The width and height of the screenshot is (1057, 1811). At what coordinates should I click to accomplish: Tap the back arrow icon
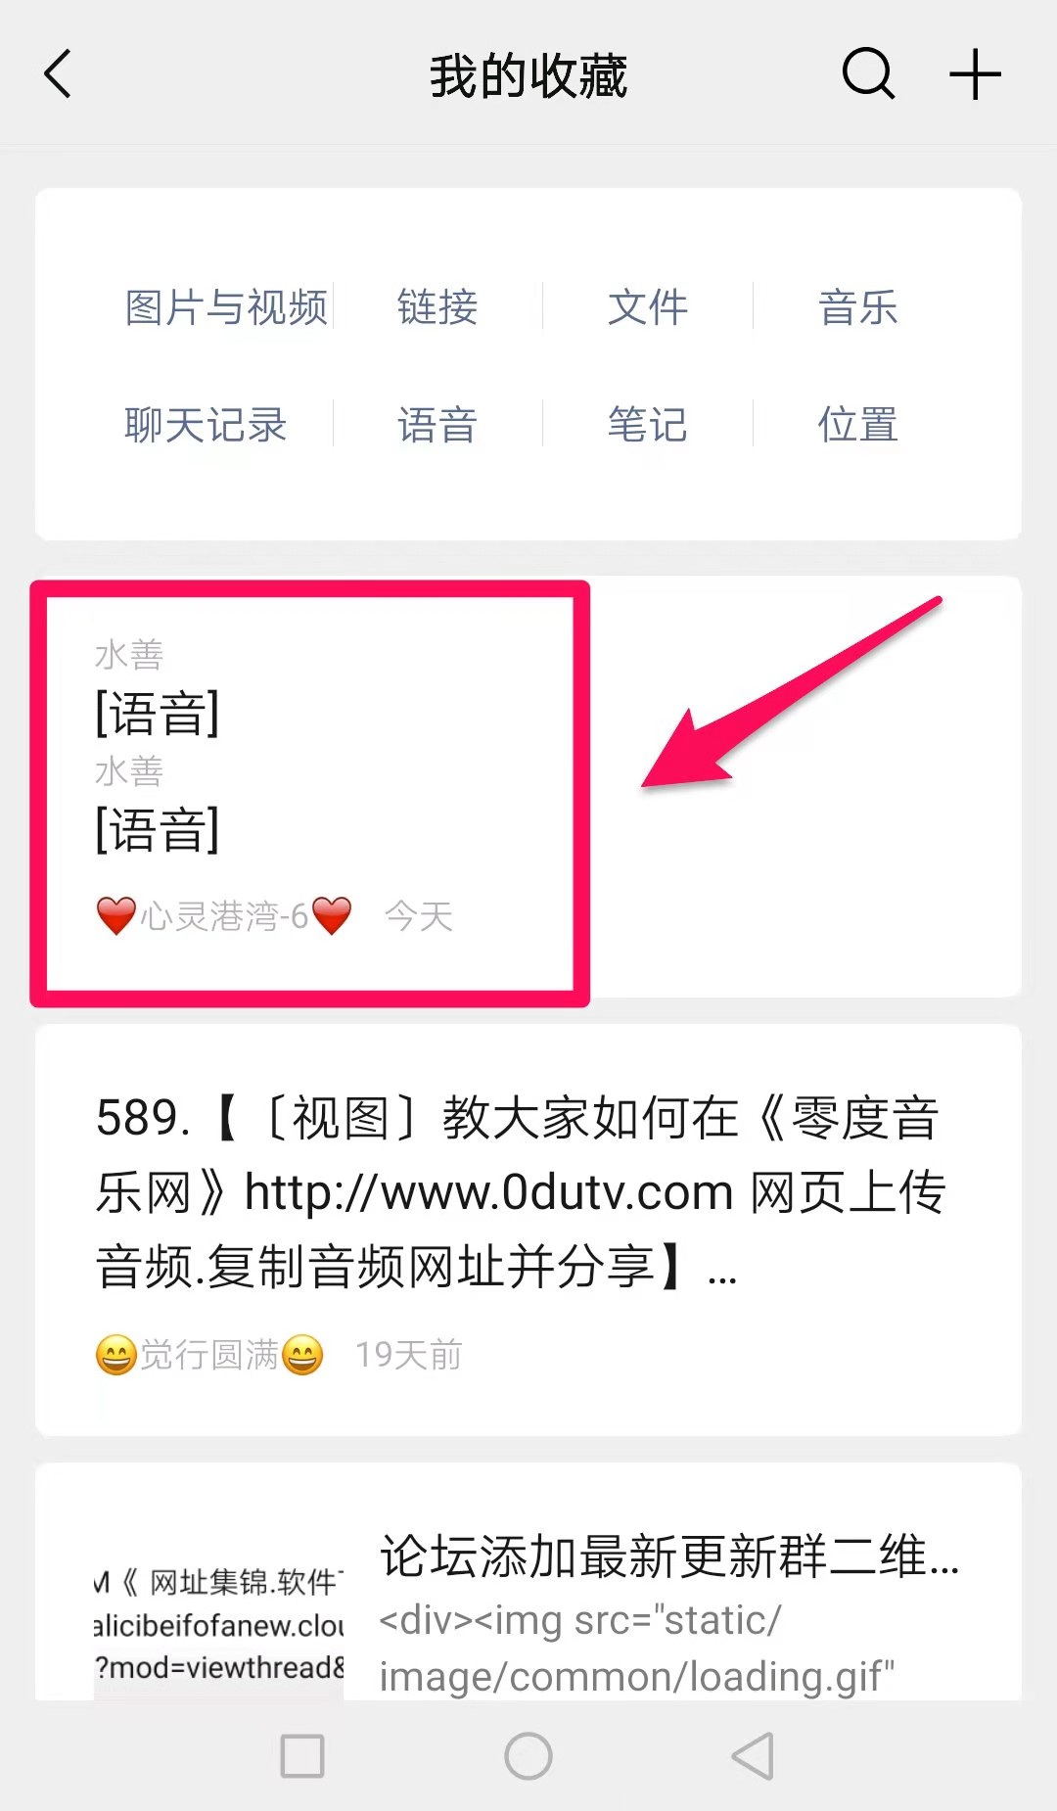tap(58, 74)
